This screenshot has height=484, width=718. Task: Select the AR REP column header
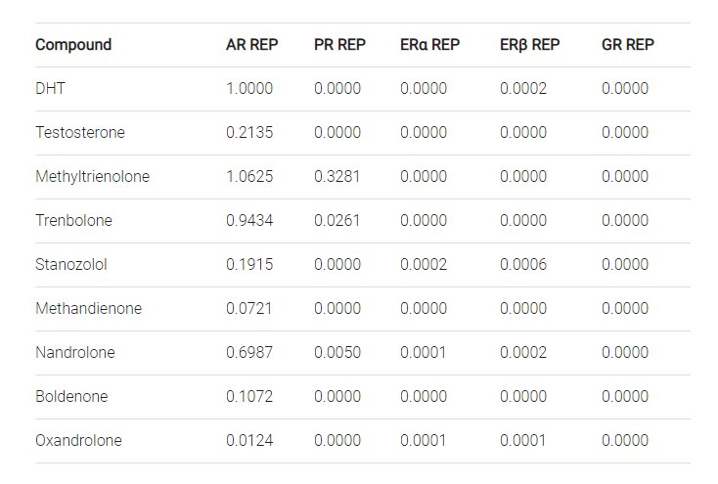[x=251, y=45]
